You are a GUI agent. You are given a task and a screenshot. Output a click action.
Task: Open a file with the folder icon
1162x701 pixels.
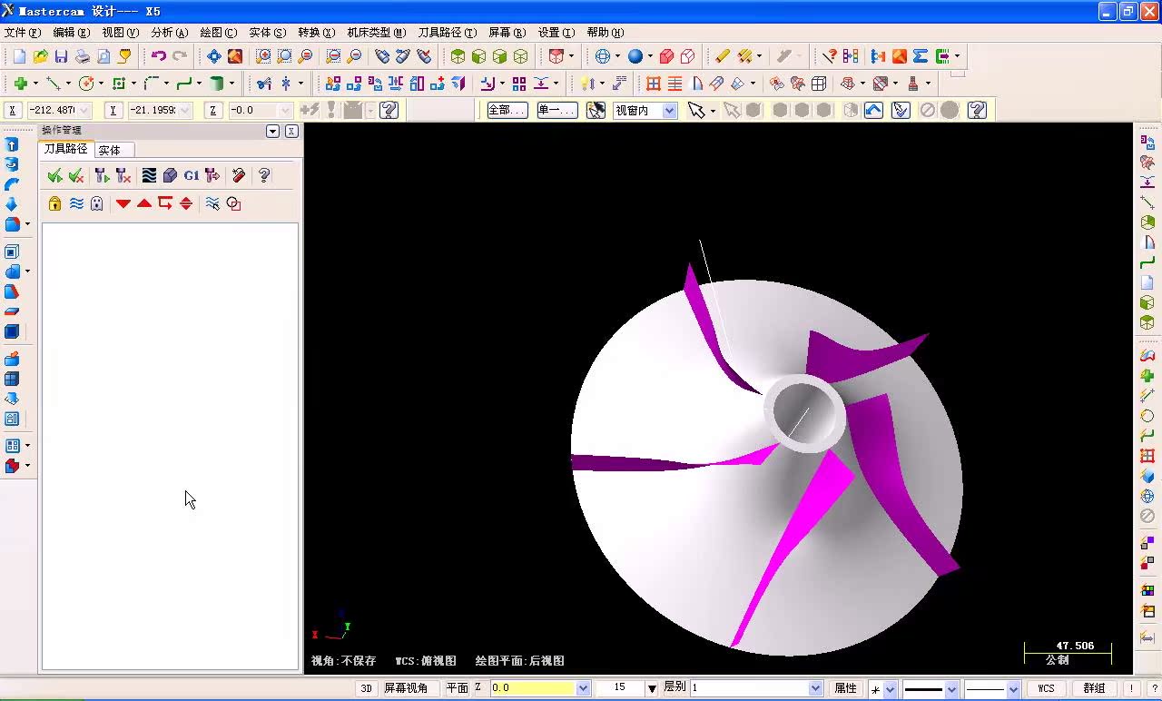tap(40, 56)
